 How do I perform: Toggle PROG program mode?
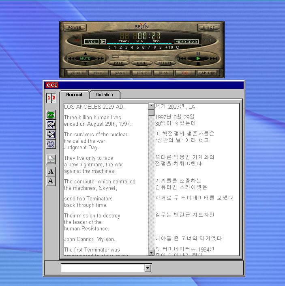pos(99,73)
